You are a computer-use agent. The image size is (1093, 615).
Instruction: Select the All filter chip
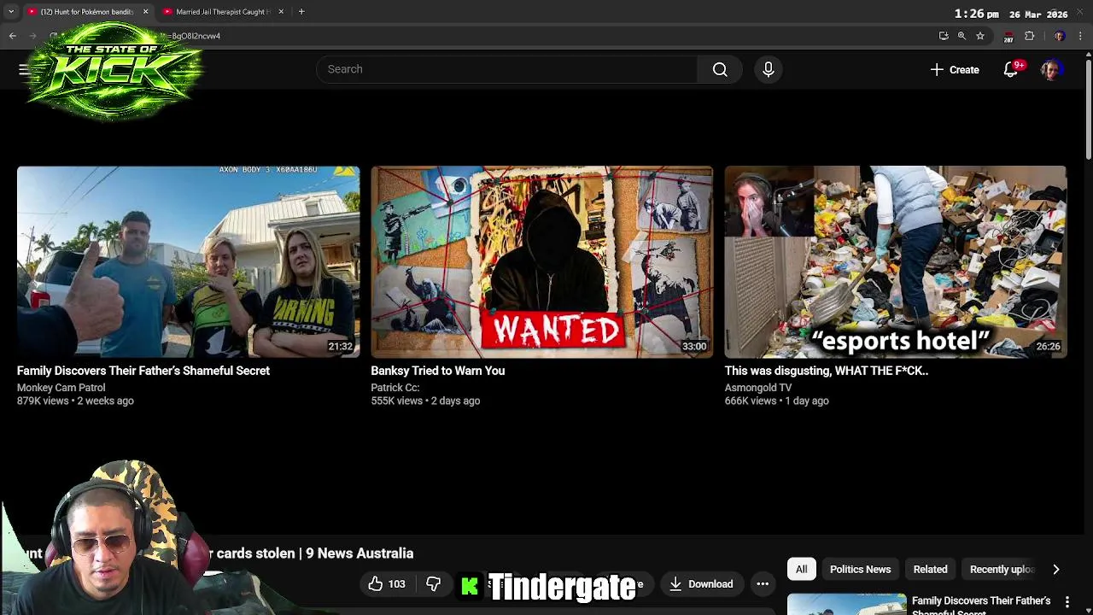pos(801,570)
